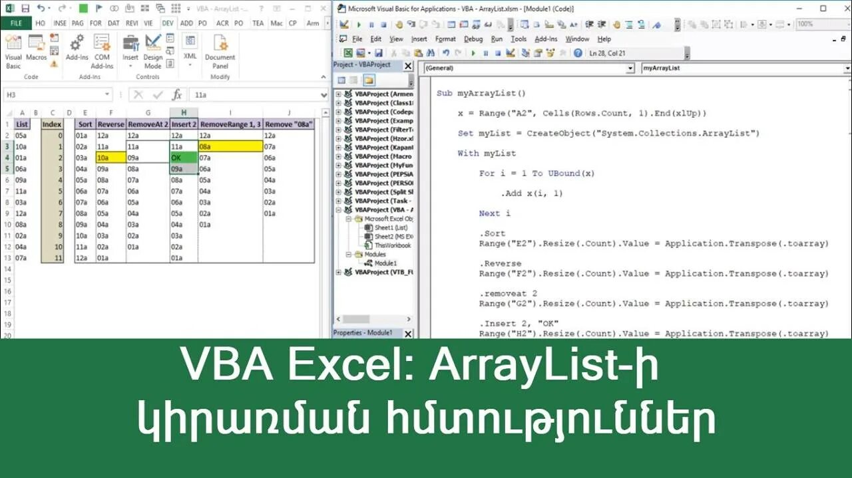Click the Find binoculars icon in VBA toolbar
Image resolution: width=852 pixels, height=478 pixels.
pyautogui.click(x=432, y=53)
